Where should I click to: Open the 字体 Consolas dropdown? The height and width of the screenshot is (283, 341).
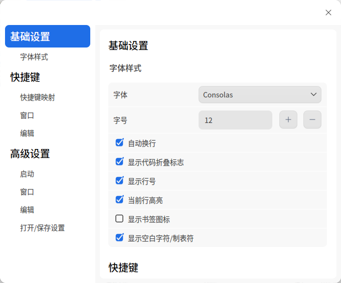click(x=260, y=94)
